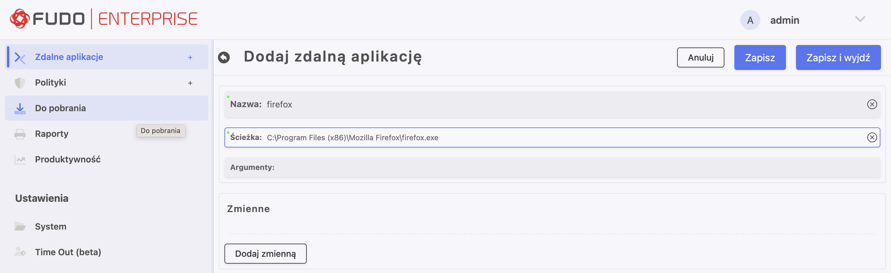Click the Raporty printer icon
891x273 pixels.
(20, 134)
